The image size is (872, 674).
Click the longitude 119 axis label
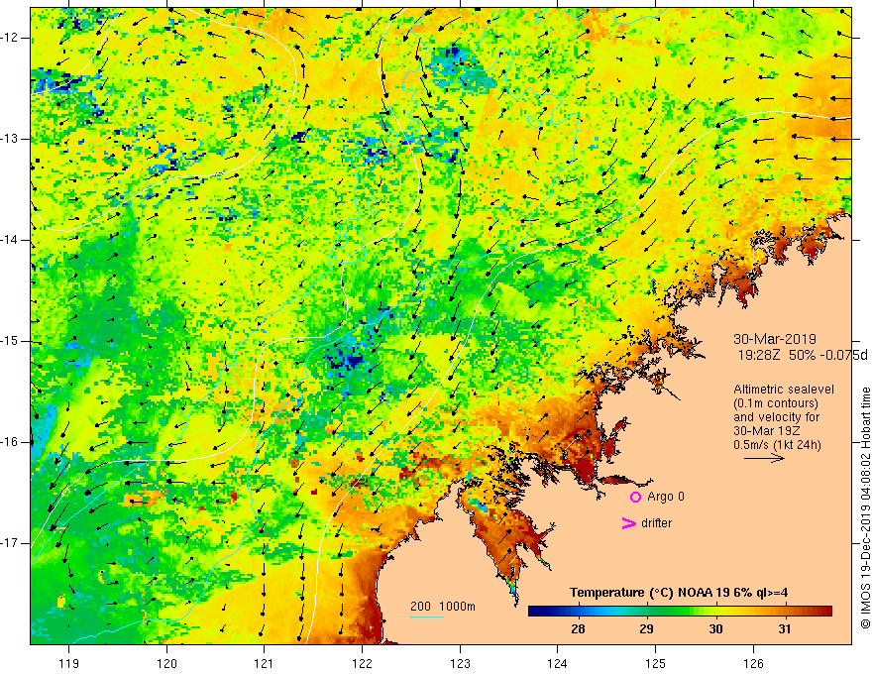click(x=69, y=663)
